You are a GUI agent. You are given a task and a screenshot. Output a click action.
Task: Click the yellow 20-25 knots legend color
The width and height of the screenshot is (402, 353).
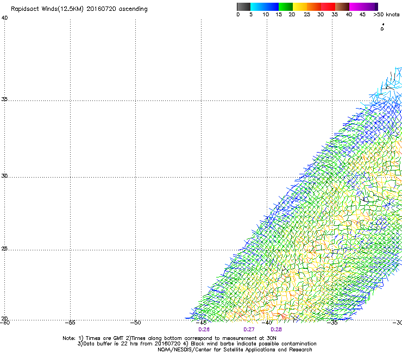click(x=300, y=7)
